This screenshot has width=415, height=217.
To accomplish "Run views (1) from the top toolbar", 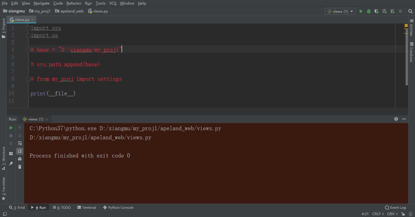I will point(361,11).
